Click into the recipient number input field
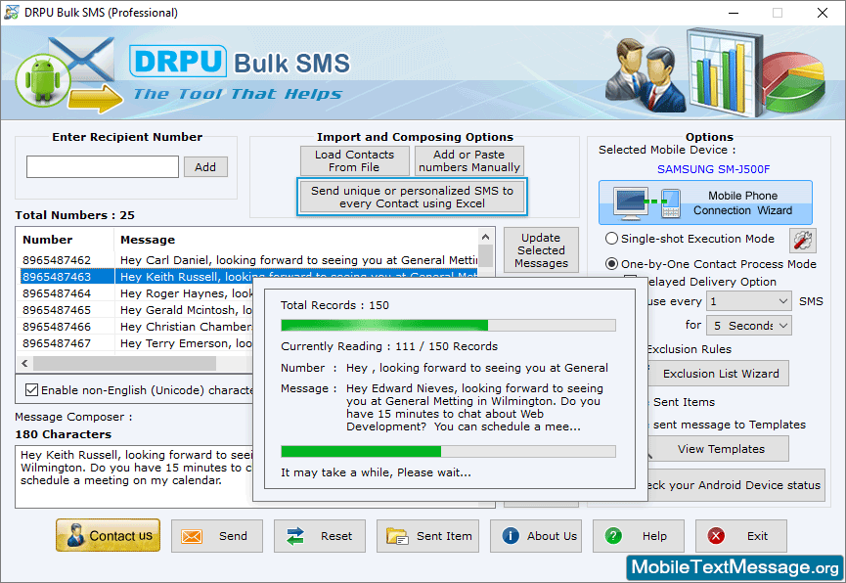 point(103,167)
